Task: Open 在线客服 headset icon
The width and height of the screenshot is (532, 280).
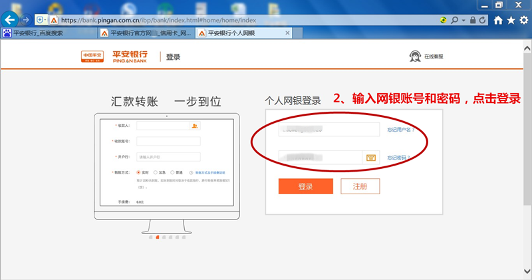Action: click(x=415, y=56)
